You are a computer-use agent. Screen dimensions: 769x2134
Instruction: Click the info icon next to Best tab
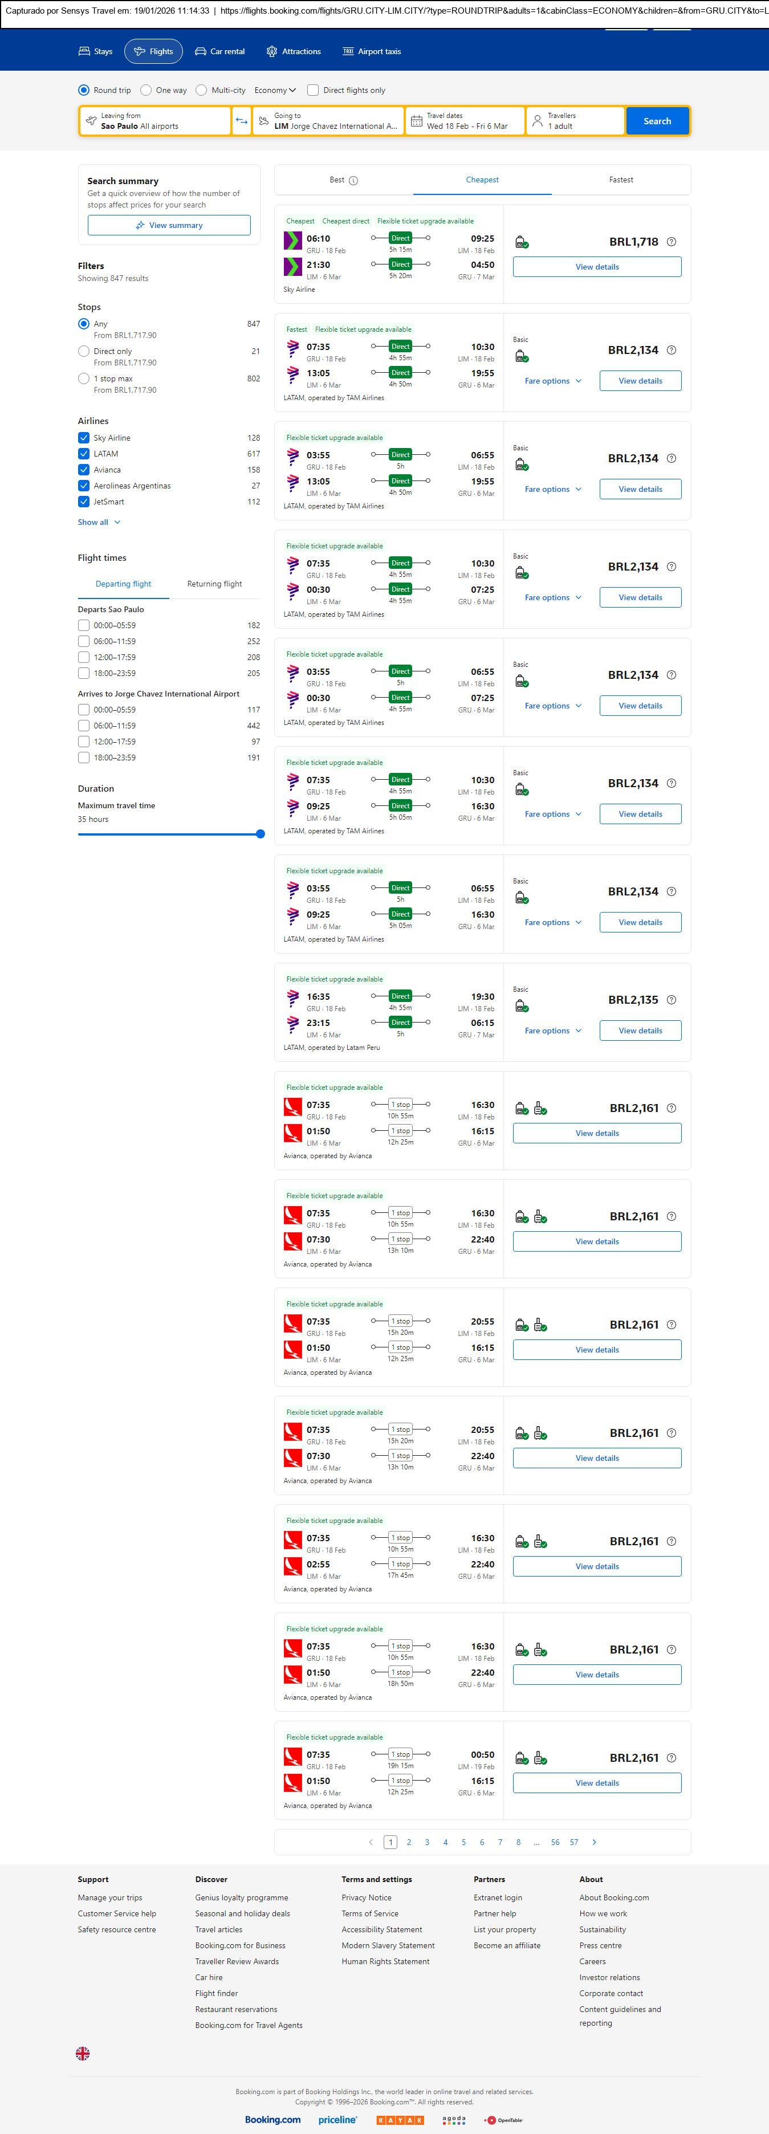click(x=354, y=181)
